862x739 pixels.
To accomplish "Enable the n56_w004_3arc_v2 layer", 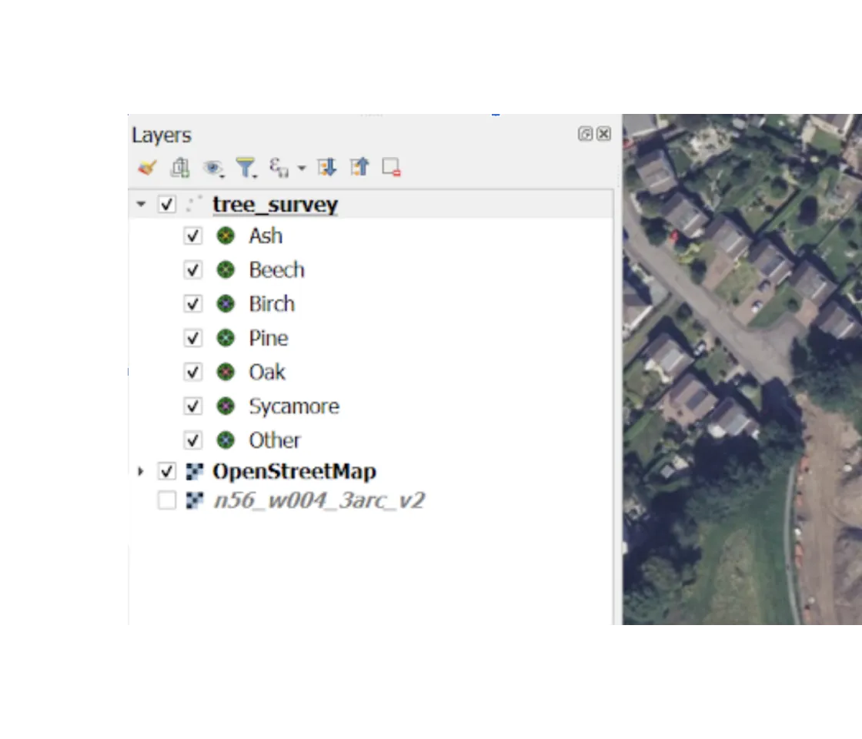I will pos(165,500).
